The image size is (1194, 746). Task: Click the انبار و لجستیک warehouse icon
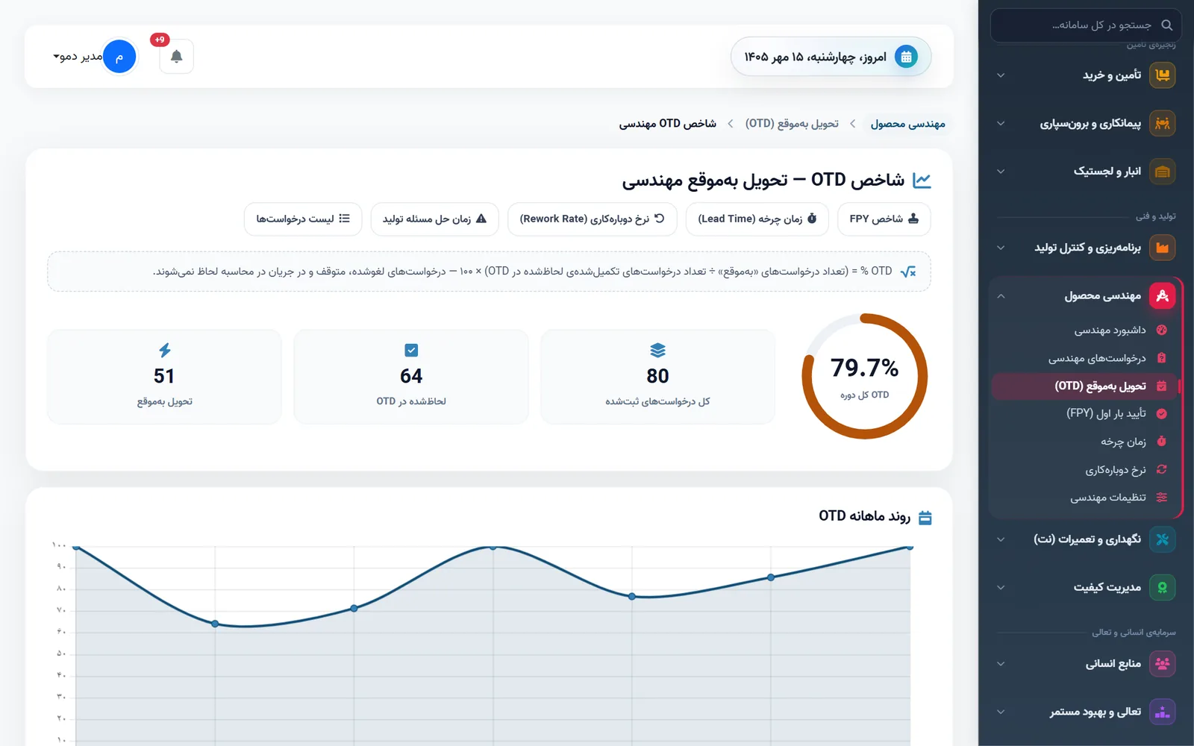point(1162,172)
